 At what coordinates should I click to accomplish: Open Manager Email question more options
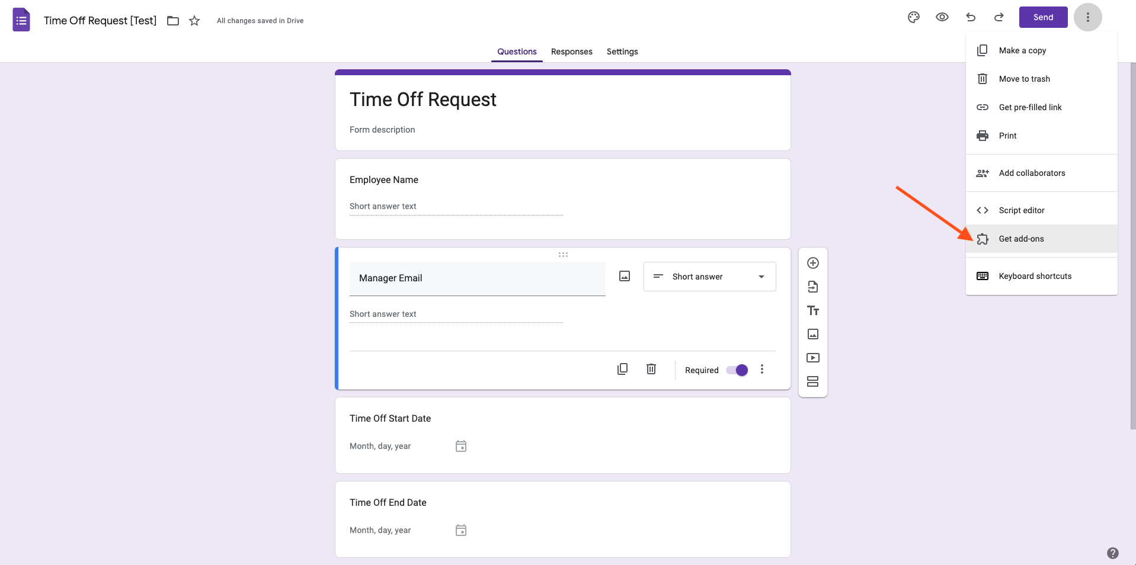pos(762,370)
